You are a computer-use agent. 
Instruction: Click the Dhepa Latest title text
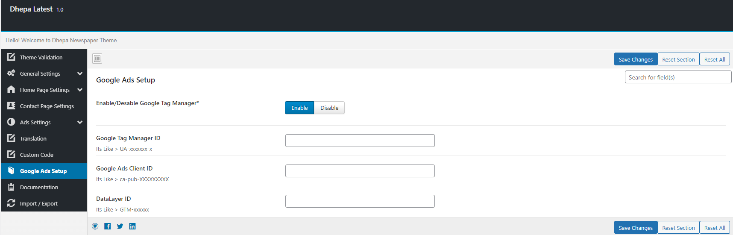click(x=31, y=9)
